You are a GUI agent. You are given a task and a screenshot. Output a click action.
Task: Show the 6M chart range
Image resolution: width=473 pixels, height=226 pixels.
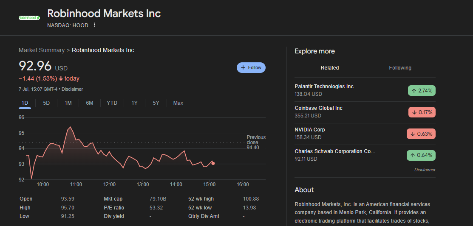tap(90, 103)
